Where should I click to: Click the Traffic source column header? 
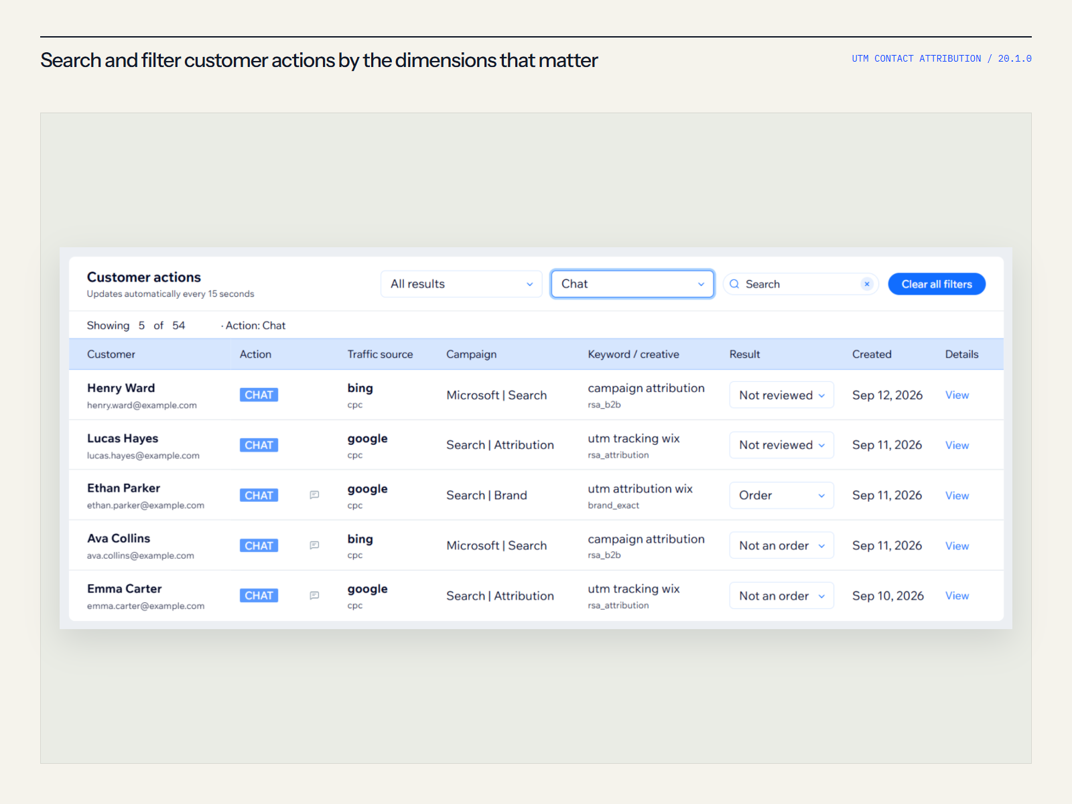380,354
